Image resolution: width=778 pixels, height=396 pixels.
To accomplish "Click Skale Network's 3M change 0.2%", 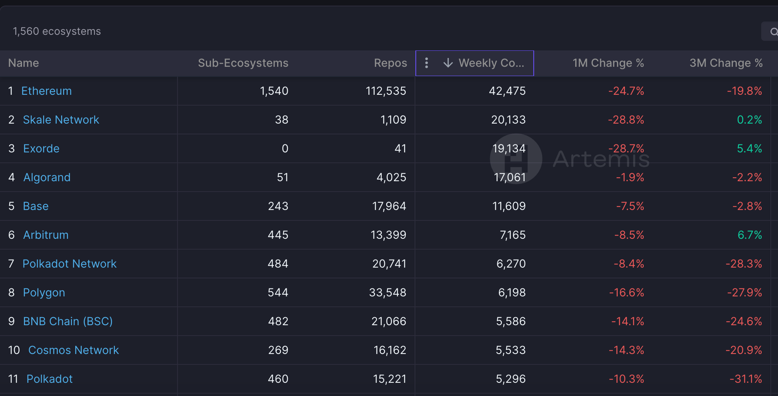I will [x=750, y=120].
